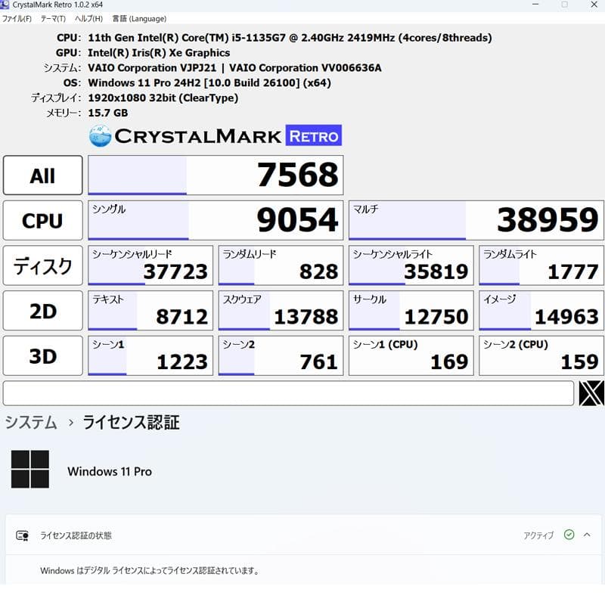
Task: Run the CPU benchmark button
Action: [x=43, y=220]
